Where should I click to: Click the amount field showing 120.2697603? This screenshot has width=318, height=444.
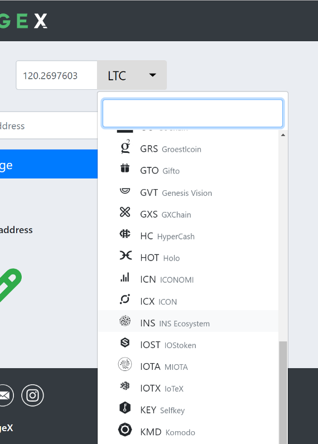point(57,75)
